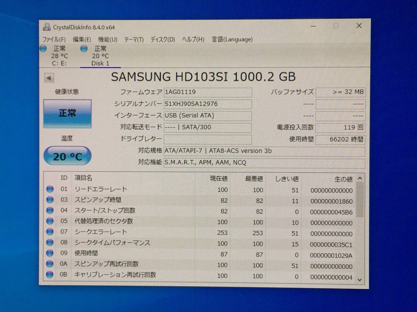
Task: Click the ATA/ATAPI-7 standard field
Action: pos(264,151)
